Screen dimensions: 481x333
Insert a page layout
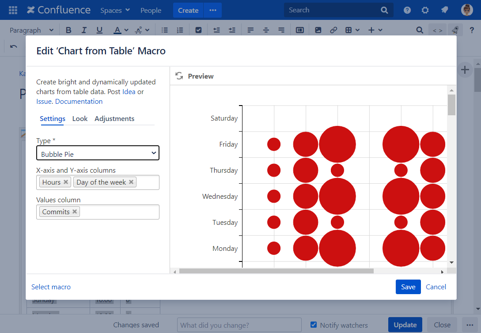pyautogui.click(x=300, y=30)
